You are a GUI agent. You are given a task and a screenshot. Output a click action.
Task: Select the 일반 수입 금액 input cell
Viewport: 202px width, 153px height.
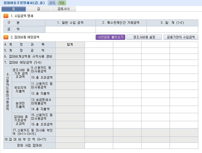click(x=71, y=29)
